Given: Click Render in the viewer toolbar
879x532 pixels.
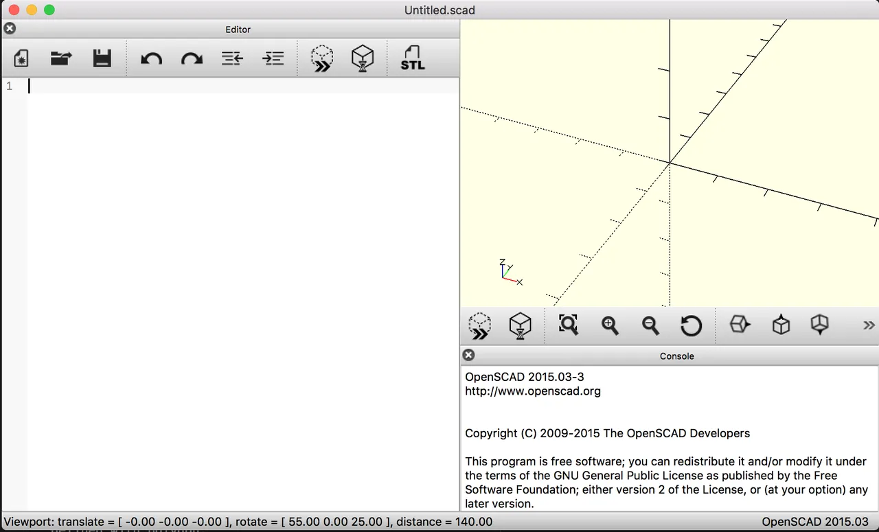Looking at the screenshot, I should coord(520,326).
